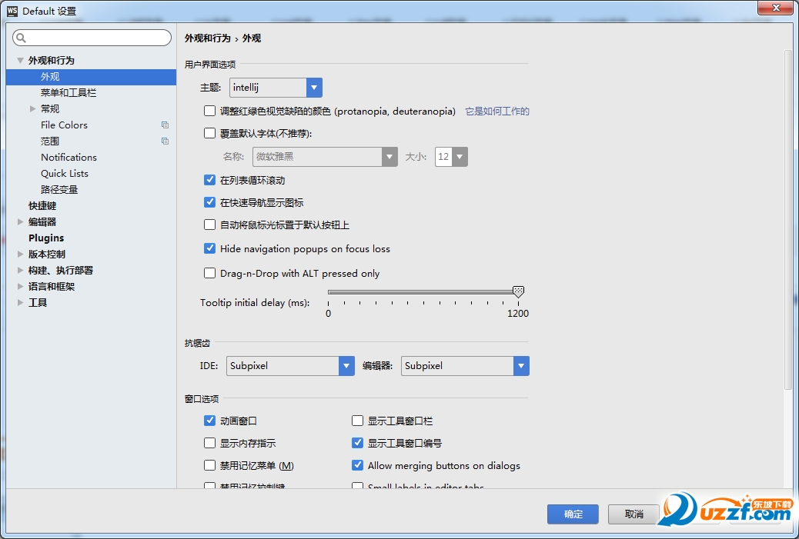Image resolution: width=799 pixels, height=539 pixels.
Task: Click the Tooltip initial delay slider handle
Action: click(x=518, y=291)
